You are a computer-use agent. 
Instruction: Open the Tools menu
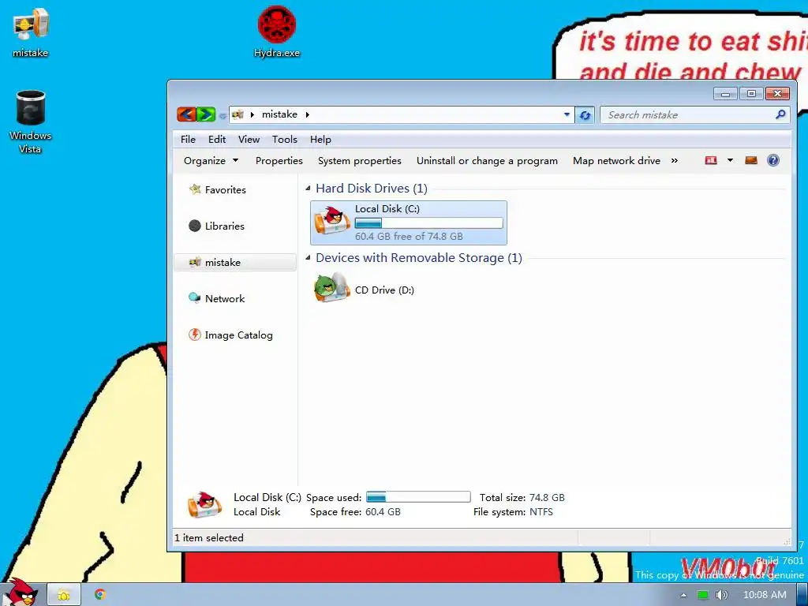(284, 139)
